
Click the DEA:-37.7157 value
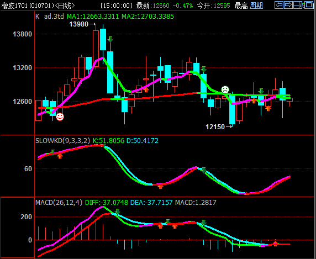coord(151,203)
